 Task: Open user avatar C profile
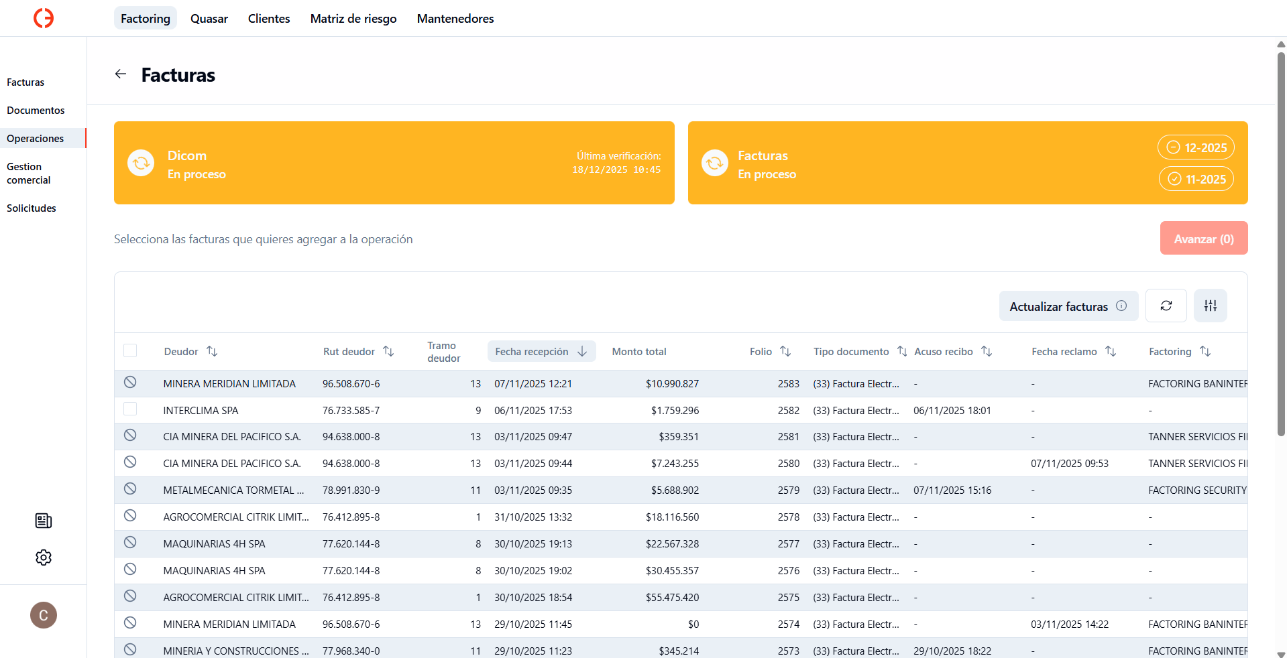point(44,615)
